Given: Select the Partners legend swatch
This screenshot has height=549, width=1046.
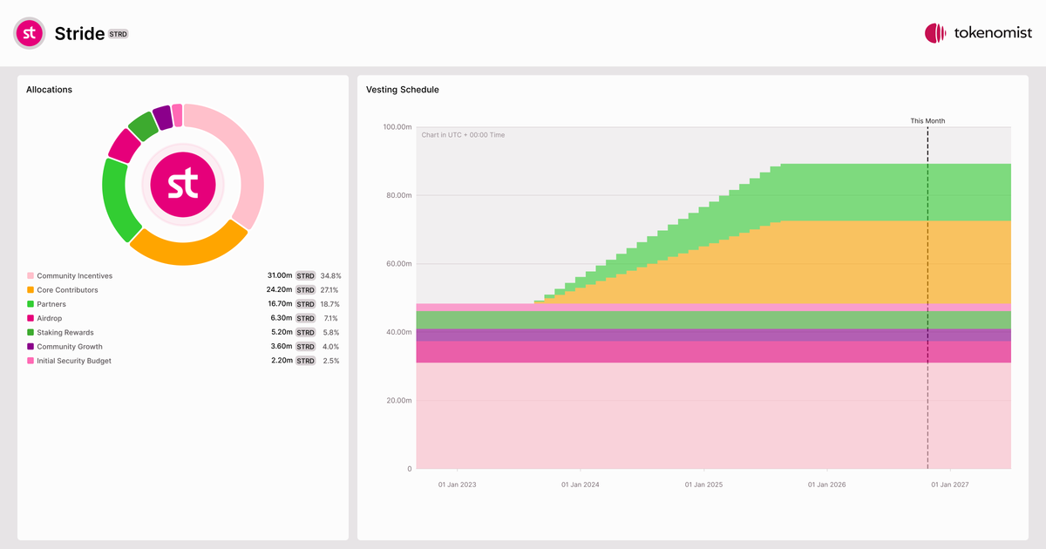Looking at the screenshot, I should (31, 304).
